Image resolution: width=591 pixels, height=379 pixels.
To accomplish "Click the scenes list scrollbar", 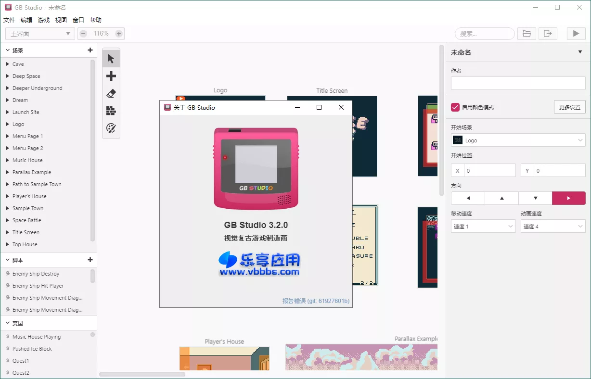I will coord(93,150).
